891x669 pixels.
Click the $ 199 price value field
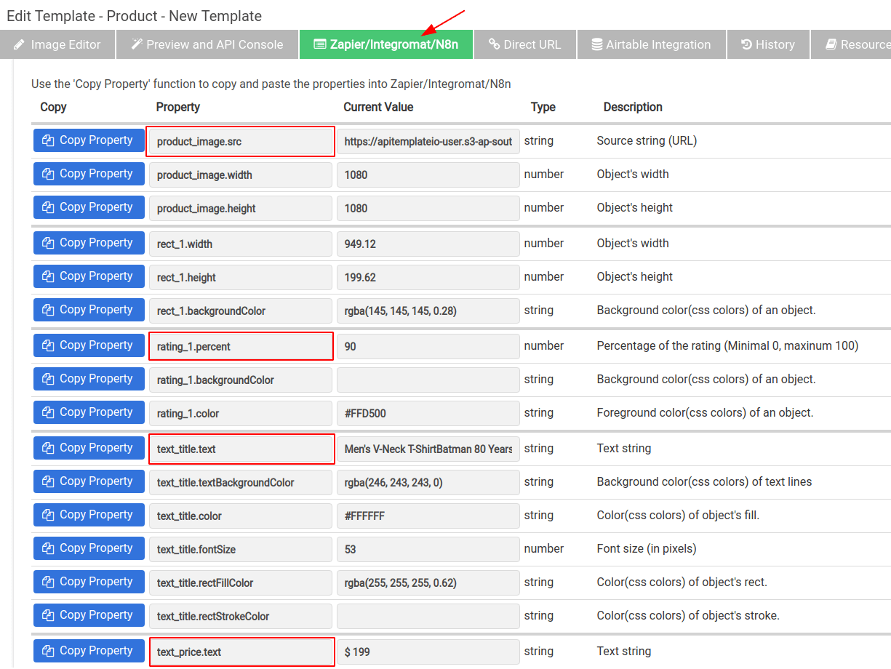428,652
